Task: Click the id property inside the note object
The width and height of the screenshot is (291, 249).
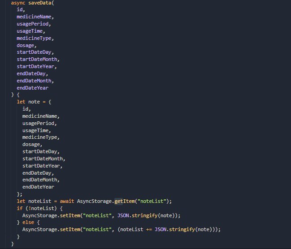Action: pyautogui.click(x=26, y=109)
